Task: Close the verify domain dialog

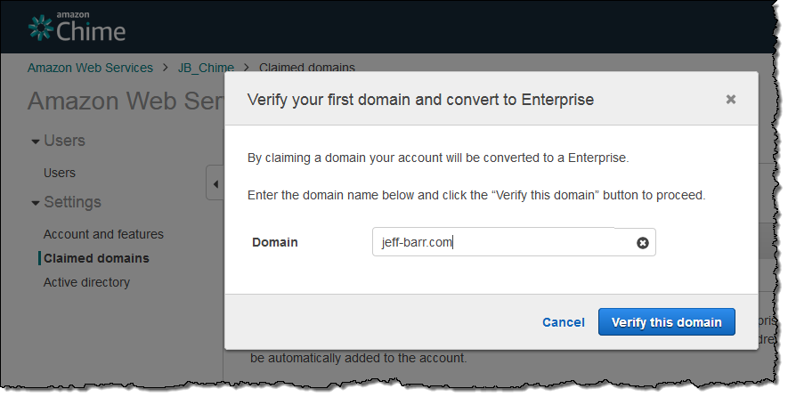Action: 731,100
